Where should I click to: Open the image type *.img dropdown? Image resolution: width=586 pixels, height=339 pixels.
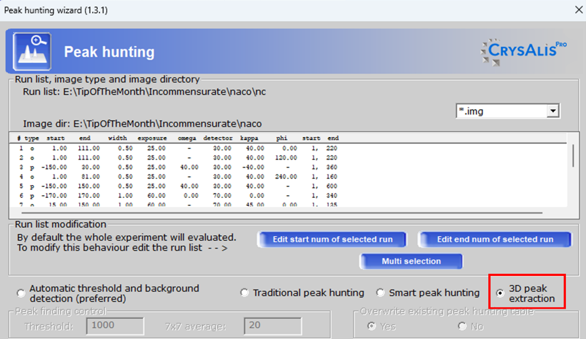552,111
